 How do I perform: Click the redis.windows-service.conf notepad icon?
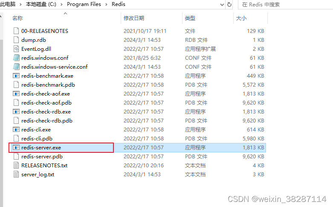tap(16, 67)
